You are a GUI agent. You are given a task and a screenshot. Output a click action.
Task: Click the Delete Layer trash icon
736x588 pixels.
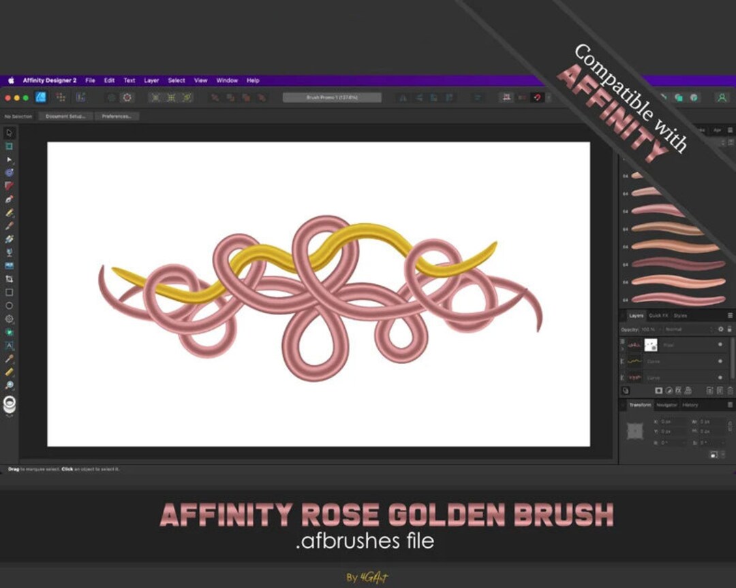(x=730, y=390)
